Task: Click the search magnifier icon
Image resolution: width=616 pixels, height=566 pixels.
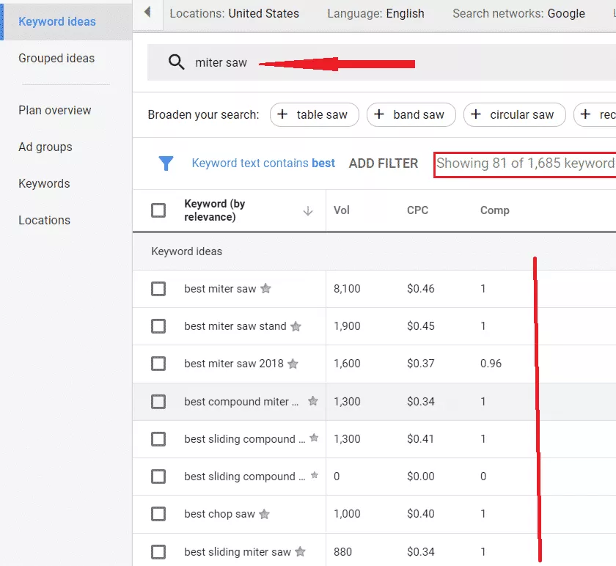Action: [x=176, y=62]
